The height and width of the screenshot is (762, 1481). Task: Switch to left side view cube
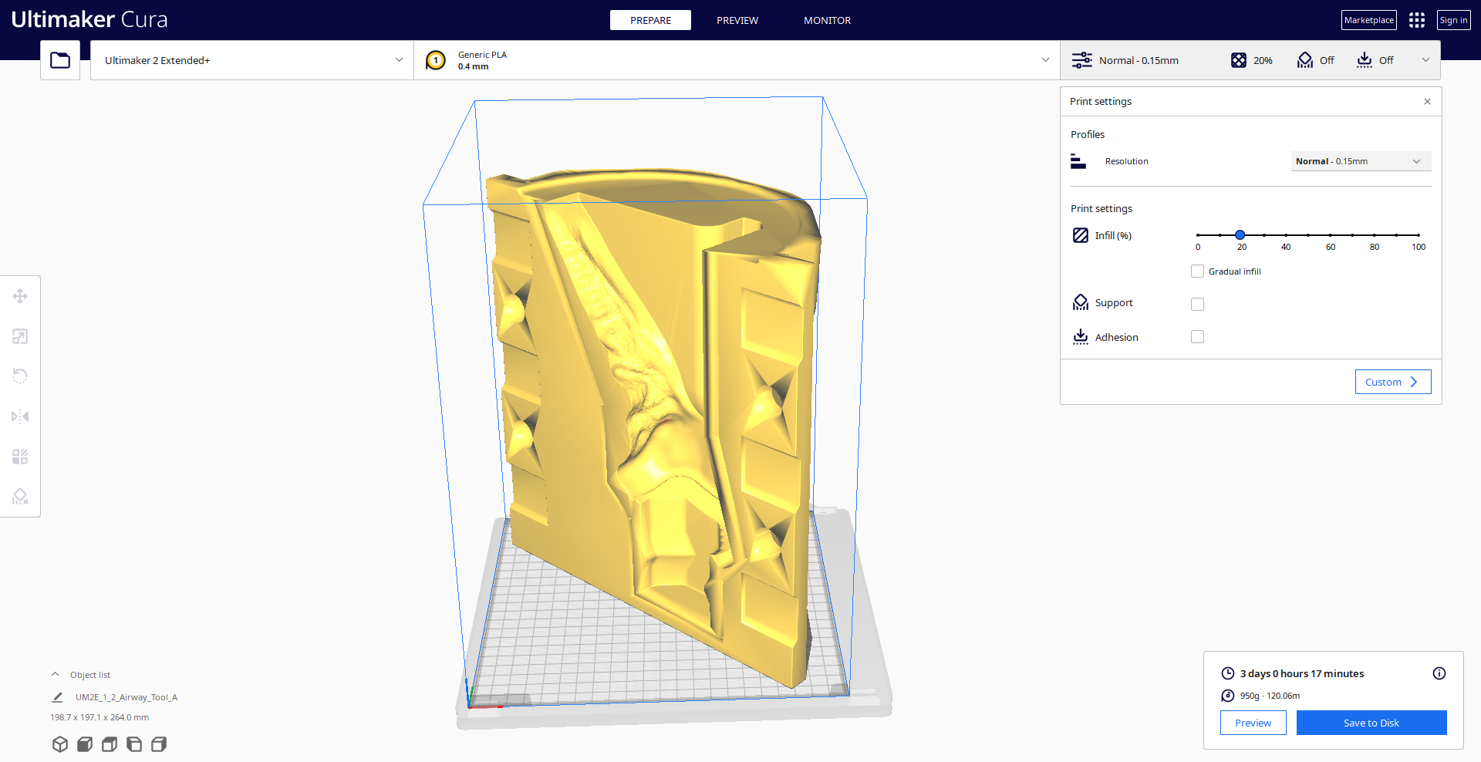pyautogui.click(x=134, y=744)
